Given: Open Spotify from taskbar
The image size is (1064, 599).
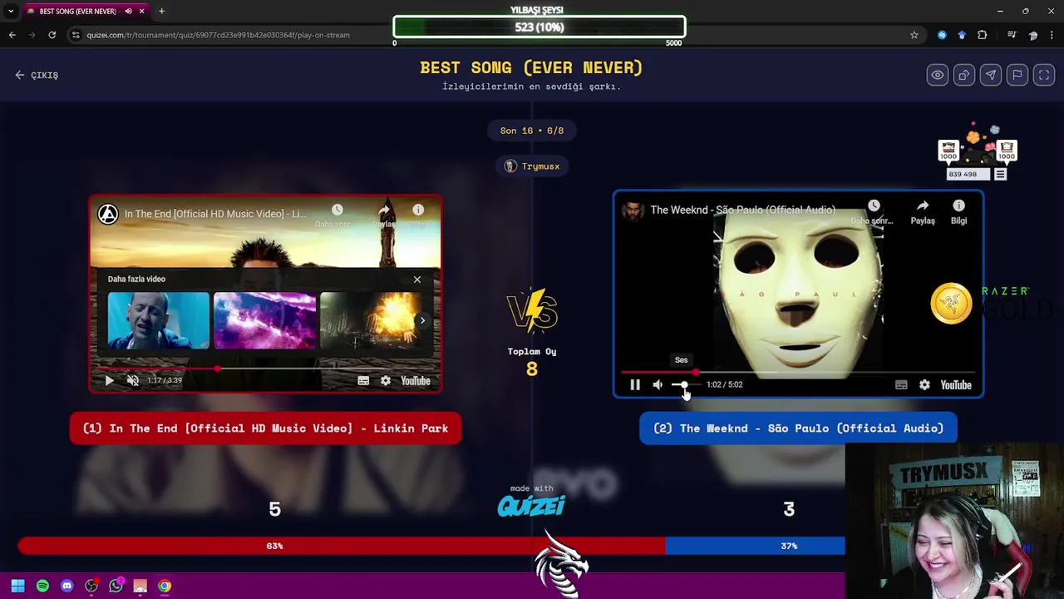Looking at the screenshot, I should pos(42,586).
